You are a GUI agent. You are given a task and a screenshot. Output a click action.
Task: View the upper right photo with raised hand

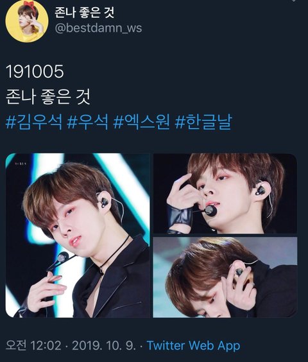click(225, 193)
